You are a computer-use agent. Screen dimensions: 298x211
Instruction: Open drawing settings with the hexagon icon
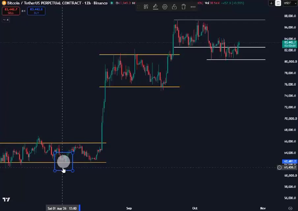pos(165,7)
